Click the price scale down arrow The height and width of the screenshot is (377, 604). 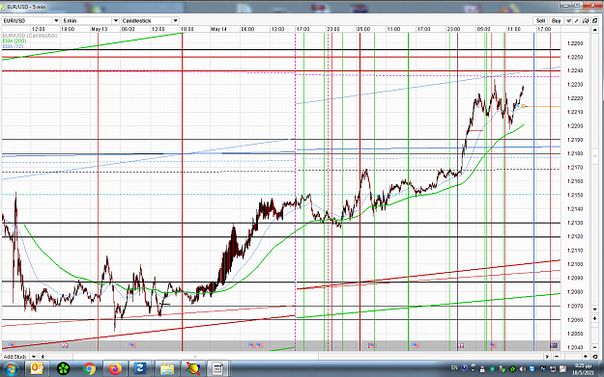594,309
